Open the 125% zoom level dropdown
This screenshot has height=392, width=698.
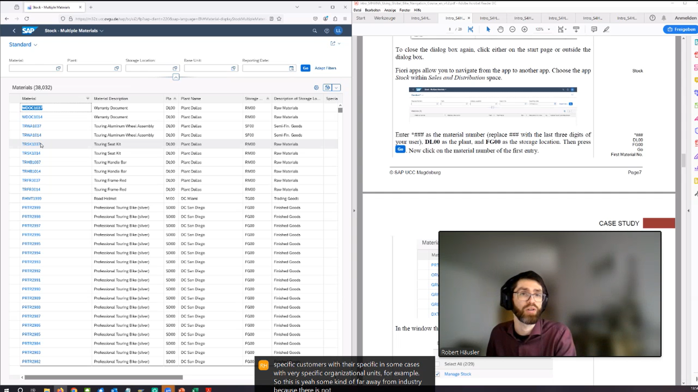click(x=549, y=29)
